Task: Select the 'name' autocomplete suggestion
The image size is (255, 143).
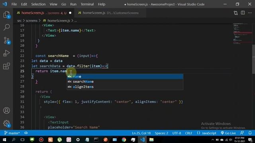Action: click(x=125, y=76)
